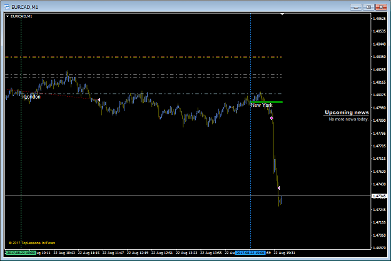Viewport: 391px width, 261px height.
Task: Close the EURCAD,M1 chart window
Action: [x=381, y=7]
